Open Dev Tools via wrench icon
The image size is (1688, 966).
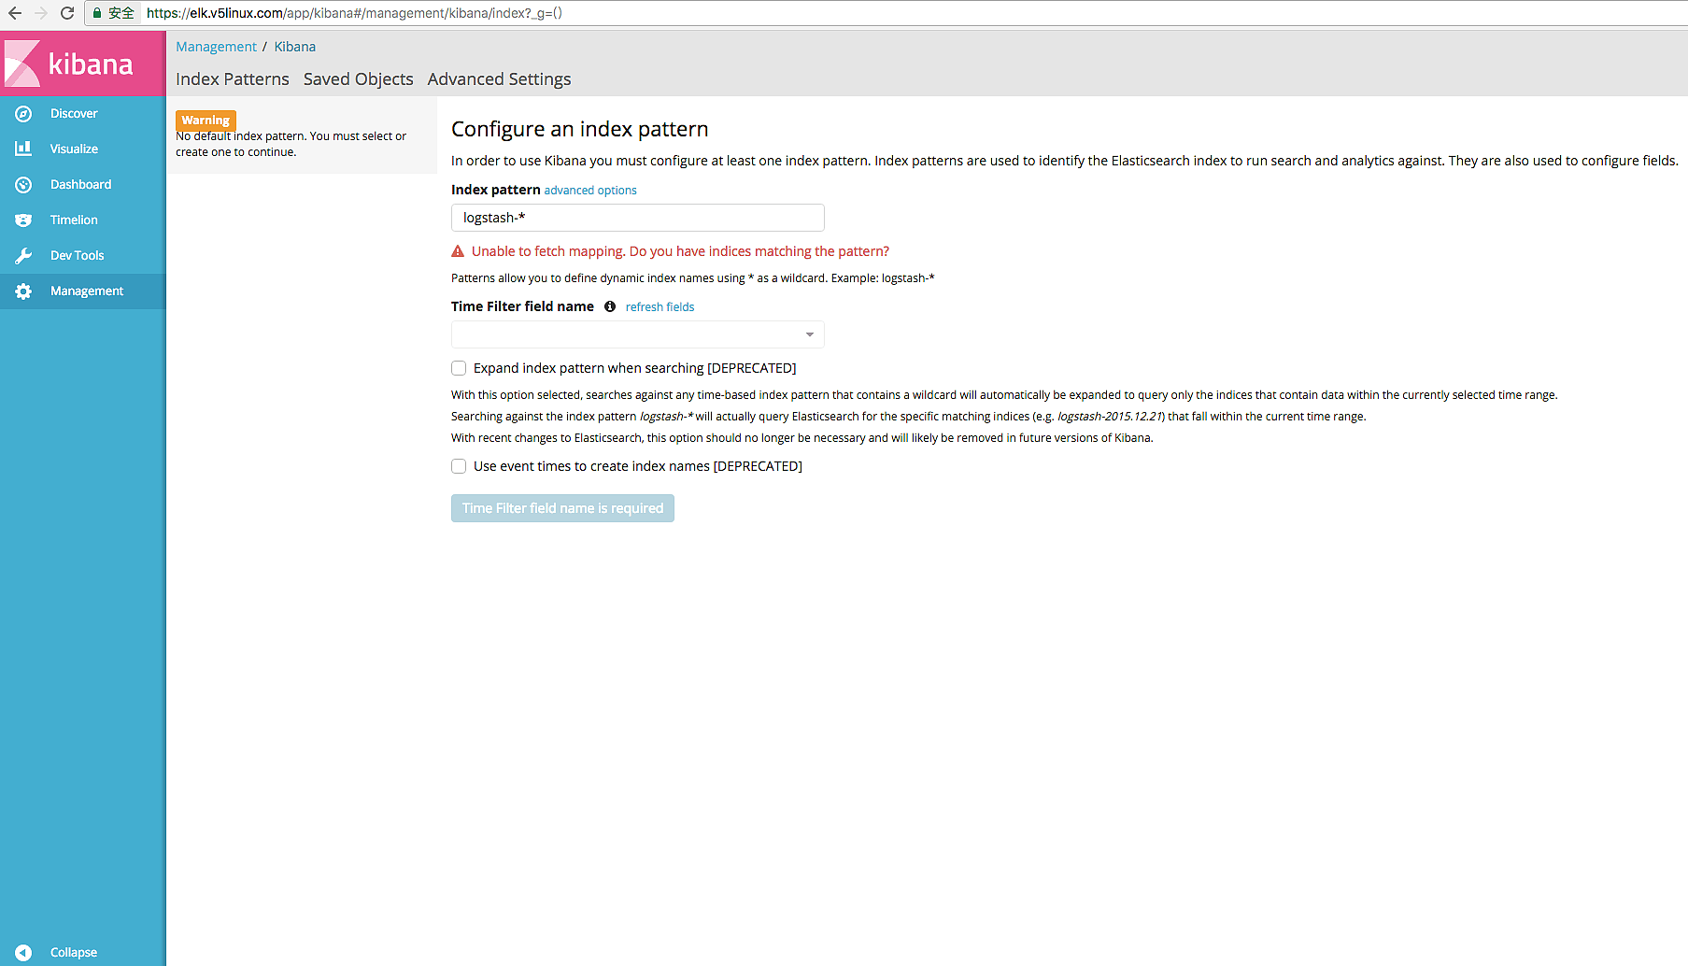coord(23,256)
